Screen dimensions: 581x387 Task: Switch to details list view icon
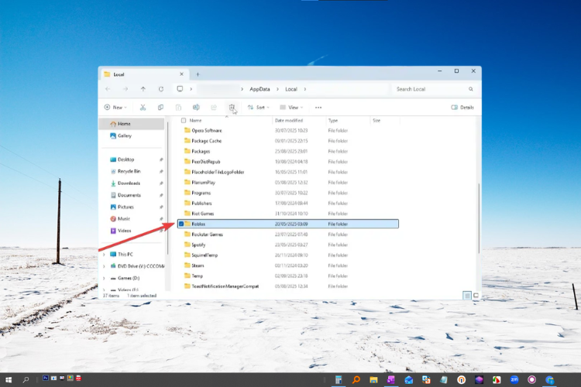click(x=467, y=296)
